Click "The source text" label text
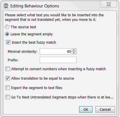The width and height of the screenshot is (120, 117). [23, 27]
